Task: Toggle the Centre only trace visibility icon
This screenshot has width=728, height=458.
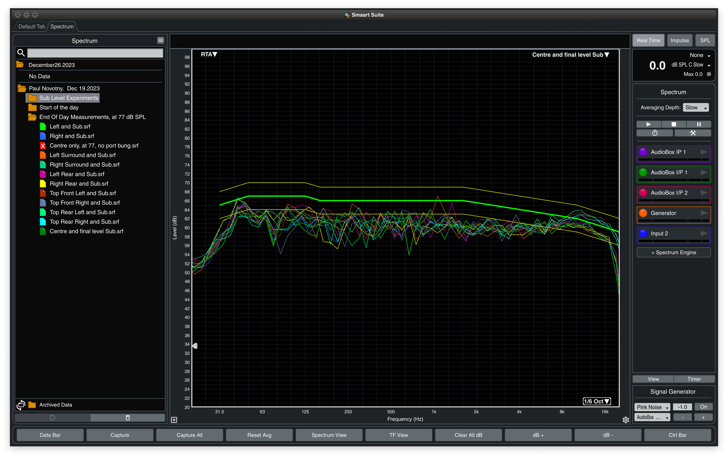Action: 43,146
